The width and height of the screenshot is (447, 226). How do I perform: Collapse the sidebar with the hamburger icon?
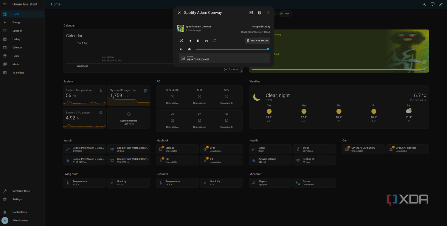[x=5, y=4]
